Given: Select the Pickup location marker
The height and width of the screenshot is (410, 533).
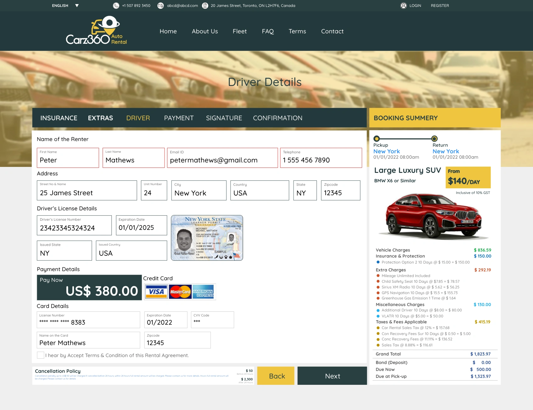Looking at the screenshot, I should point(377,139).
